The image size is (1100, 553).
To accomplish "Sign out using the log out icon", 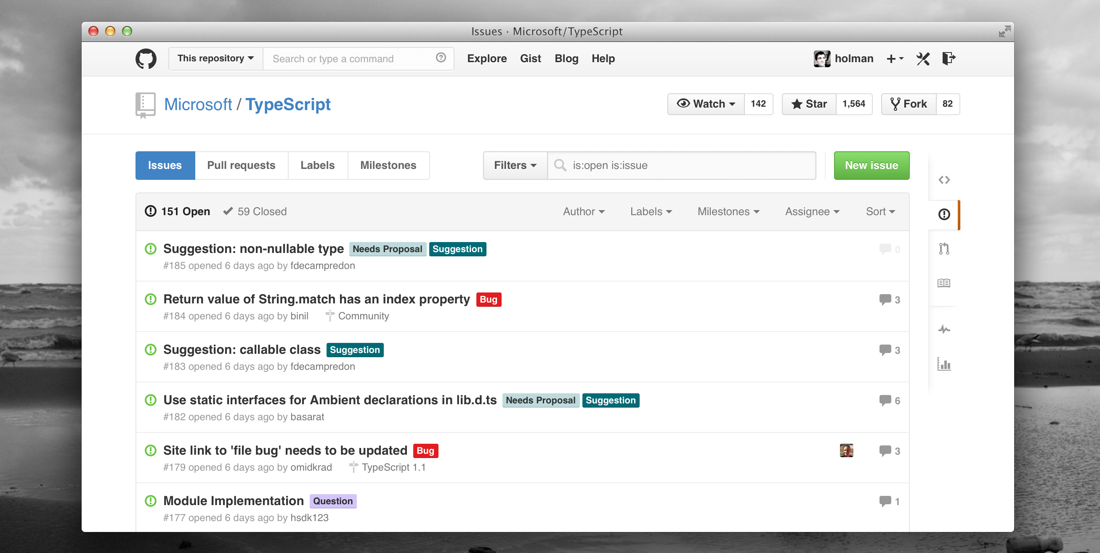I will [949, 58].
